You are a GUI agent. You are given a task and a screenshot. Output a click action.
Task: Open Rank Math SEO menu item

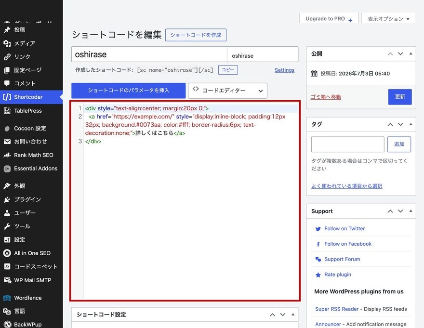pyautogui.click(x=31, y=155)
